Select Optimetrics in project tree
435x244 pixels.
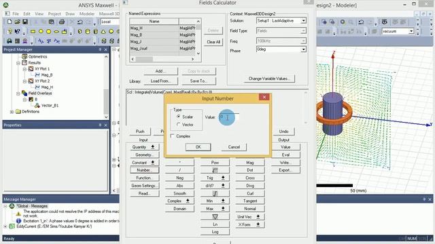coord(38,56)
